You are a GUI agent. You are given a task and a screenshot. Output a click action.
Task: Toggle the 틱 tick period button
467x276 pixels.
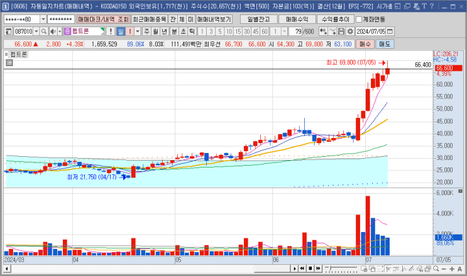192,31
